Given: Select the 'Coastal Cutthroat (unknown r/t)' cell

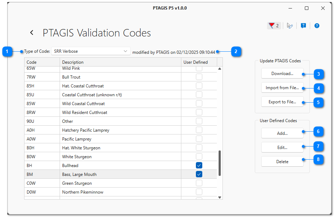Looking at the screenshot, I should click(x=121, y=94).
